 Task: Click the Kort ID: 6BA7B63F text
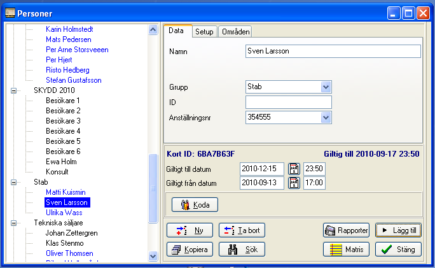tap(200, 154)
